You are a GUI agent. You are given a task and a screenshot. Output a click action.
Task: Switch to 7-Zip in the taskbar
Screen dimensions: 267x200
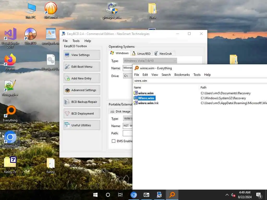(x=147, y=195)
